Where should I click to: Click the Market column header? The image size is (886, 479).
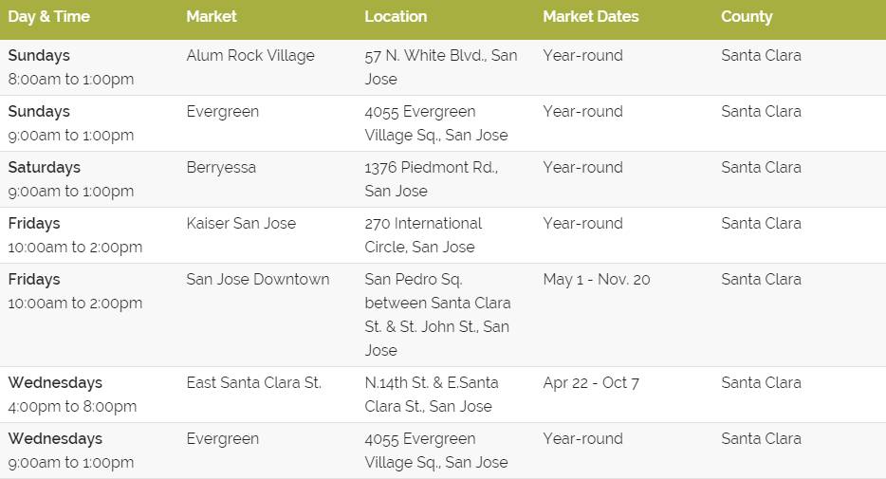(212, 16)
